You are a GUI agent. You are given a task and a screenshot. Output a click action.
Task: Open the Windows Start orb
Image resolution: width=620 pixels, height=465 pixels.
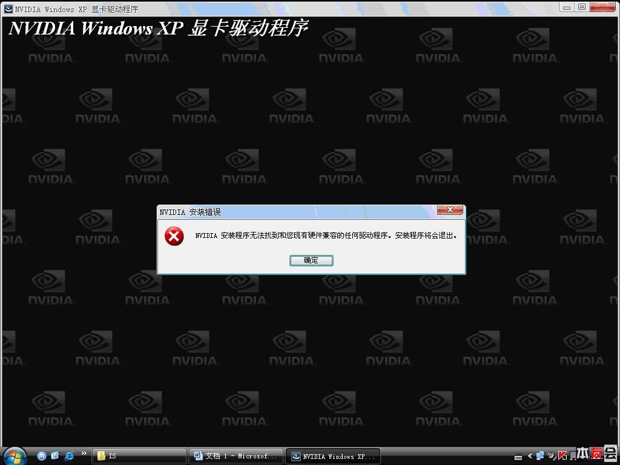[15, 457]
